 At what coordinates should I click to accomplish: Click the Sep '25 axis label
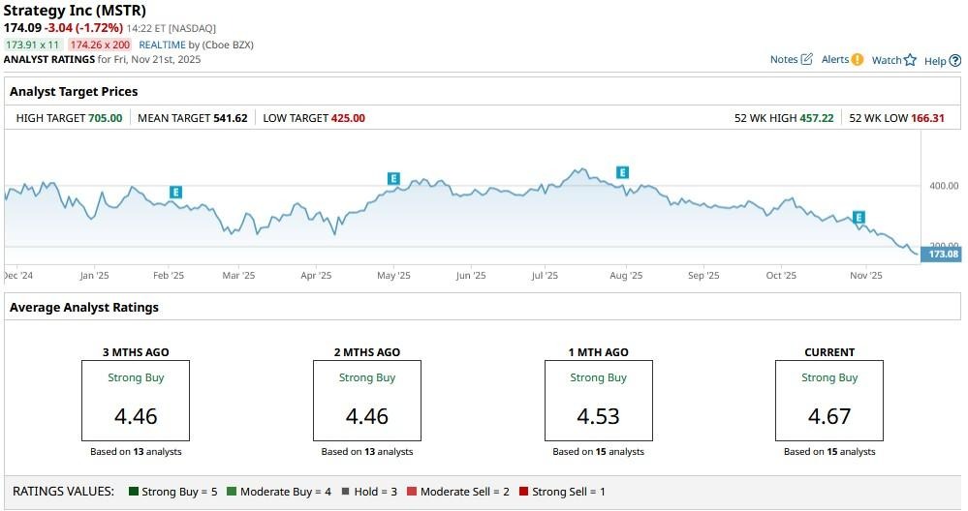pyautogui.click(x=703, y=276)
